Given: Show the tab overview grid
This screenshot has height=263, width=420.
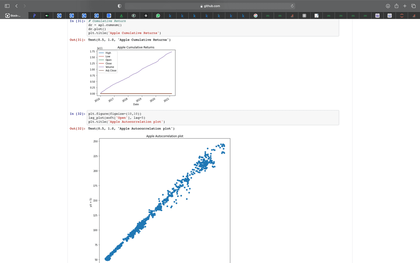Looking at the screenshot, I should pyautogui.click(x=413, y=6).
